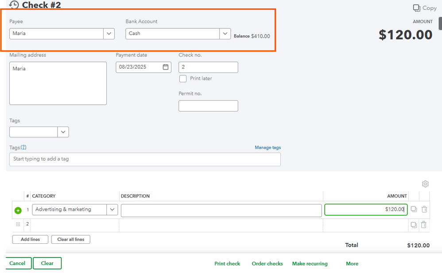Image resolution: width=442 pixels, height=273 pixels.
Task: Click the green plus icon on line 1
Action: click(18, 210)
